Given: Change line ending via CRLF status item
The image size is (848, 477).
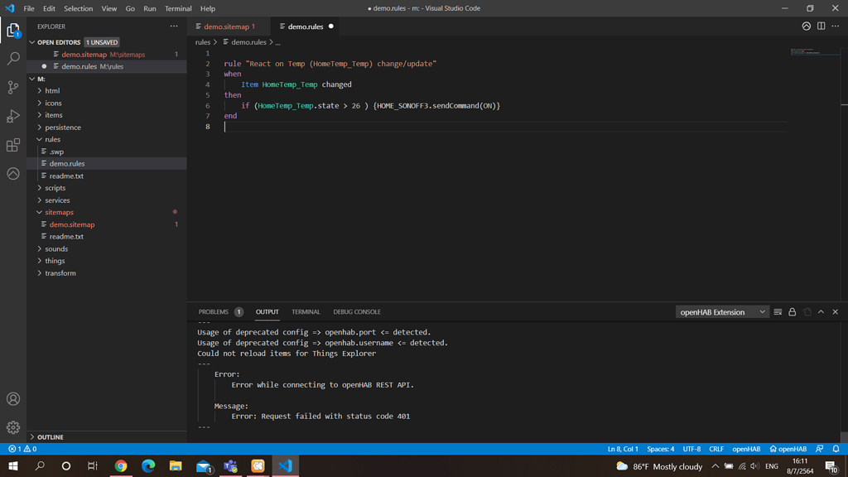Looking at the screenshot, I should pos(715,448).
